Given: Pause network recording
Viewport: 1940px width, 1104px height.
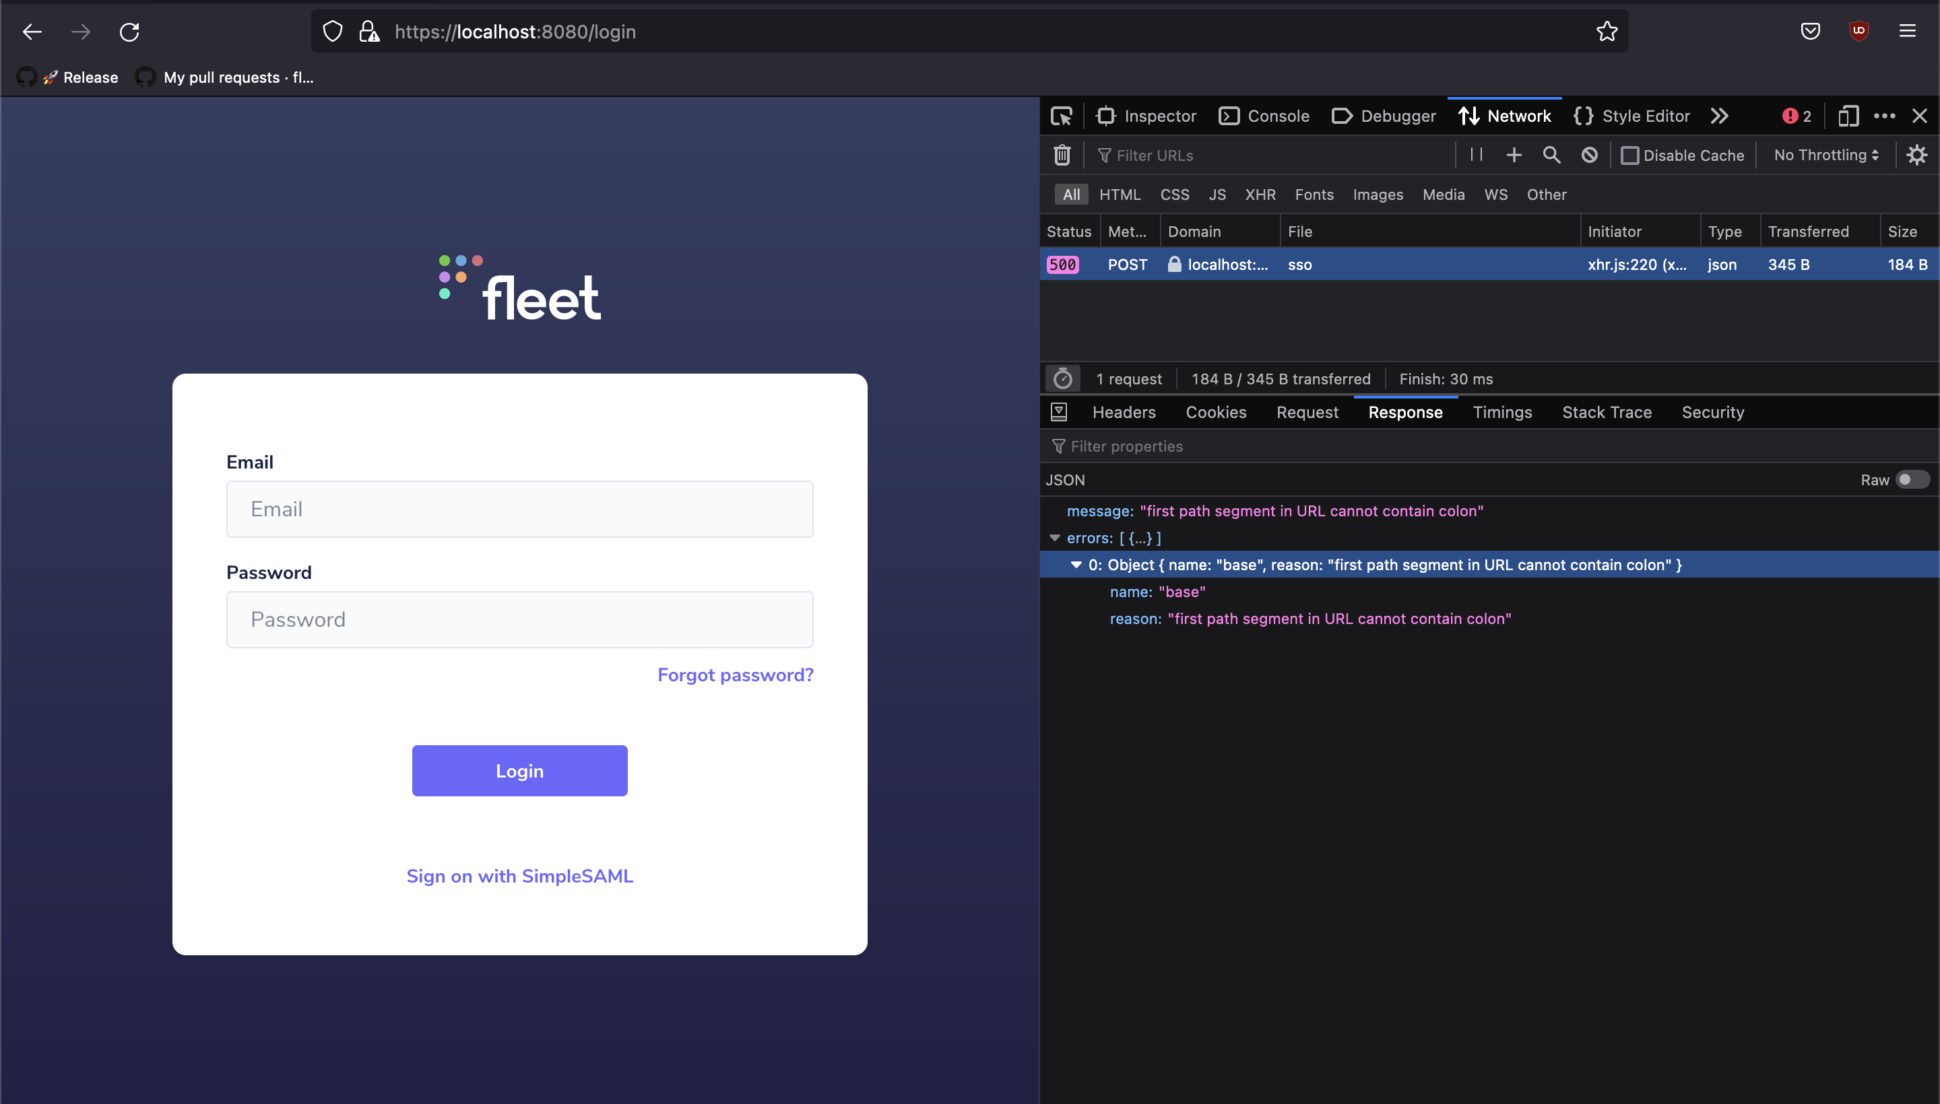Looking at the screenshot, I should click(1476, 155).
